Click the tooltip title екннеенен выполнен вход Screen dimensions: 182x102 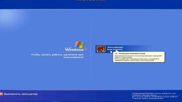pyautogui.click(x=132, y=54)
